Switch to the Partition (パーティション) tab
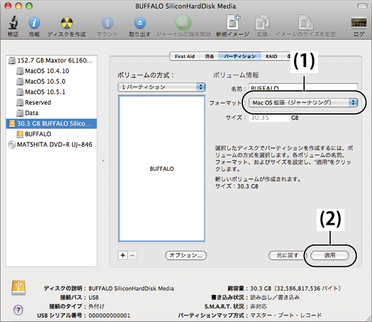The width and height of the screenshot is (372, 322). click(x=239, y=56)
